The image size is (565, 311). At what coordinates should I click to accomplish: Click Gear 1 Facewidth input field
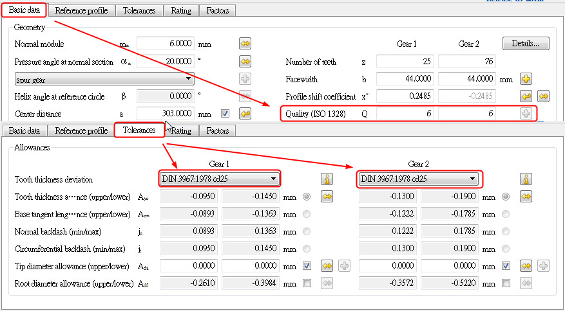coord(405,79)
